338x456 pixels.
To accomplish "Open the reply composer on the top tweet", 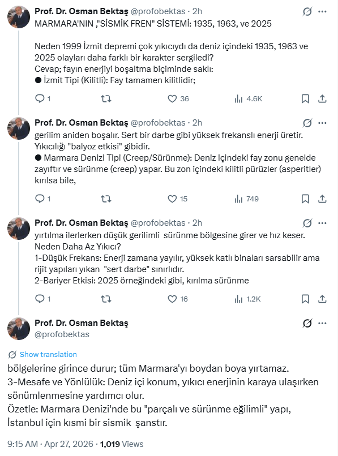I will click(x=40, y=98).
